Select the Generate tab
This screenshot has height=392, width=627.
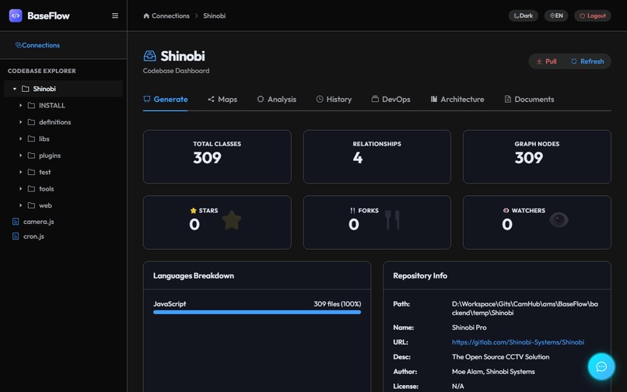[x=166, y=100]
